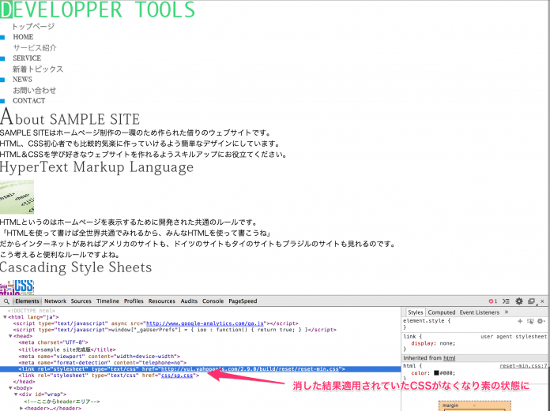550x411 pixels.
Task: Open the reset-min.css href link in selected row
Action: [x=250, y=369]
